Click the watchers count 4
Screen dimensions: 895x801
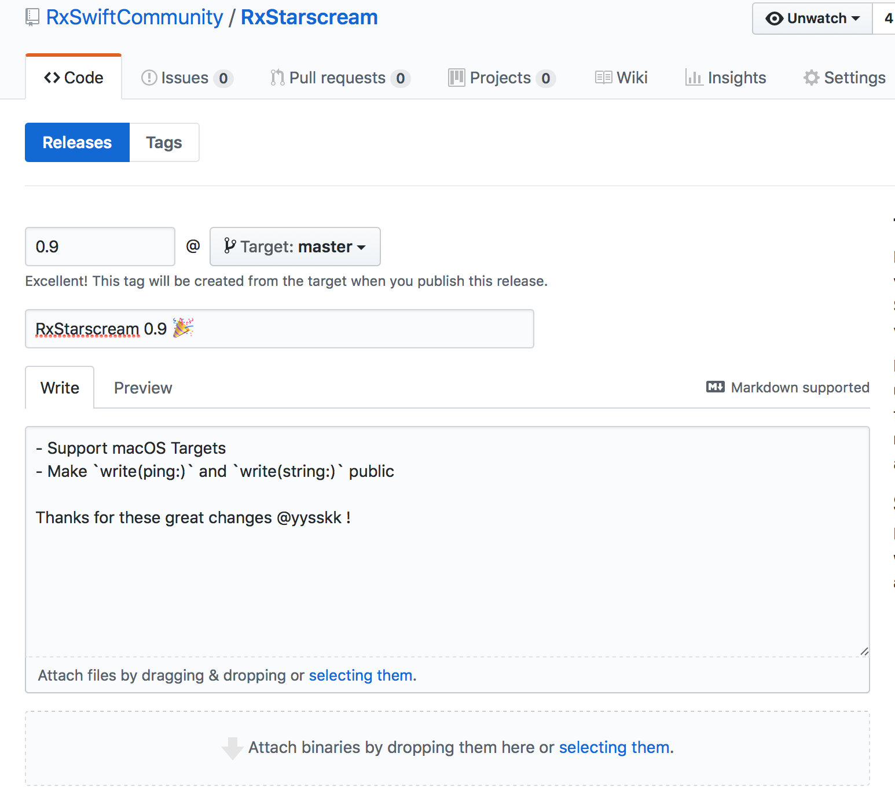[x=887, y=19]
